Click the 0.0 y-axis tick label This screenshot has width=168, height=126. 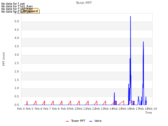17,105
